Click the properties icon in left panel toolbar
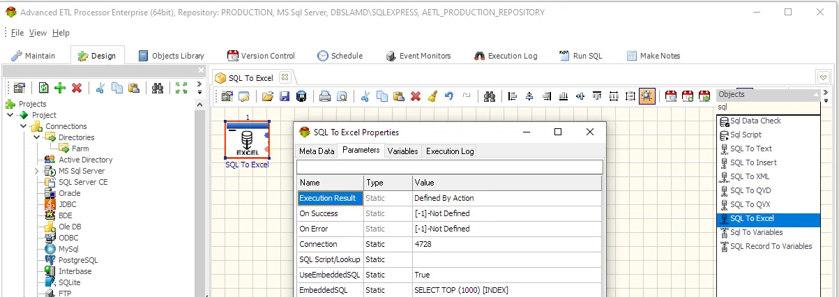Image resolution: width=839 pixels, height=297 pixels. pyautogui.click(x=20, y=88)
